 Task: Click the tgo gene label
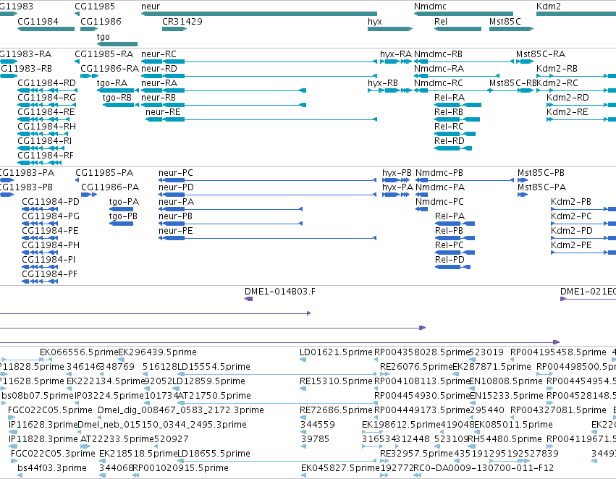104,36
